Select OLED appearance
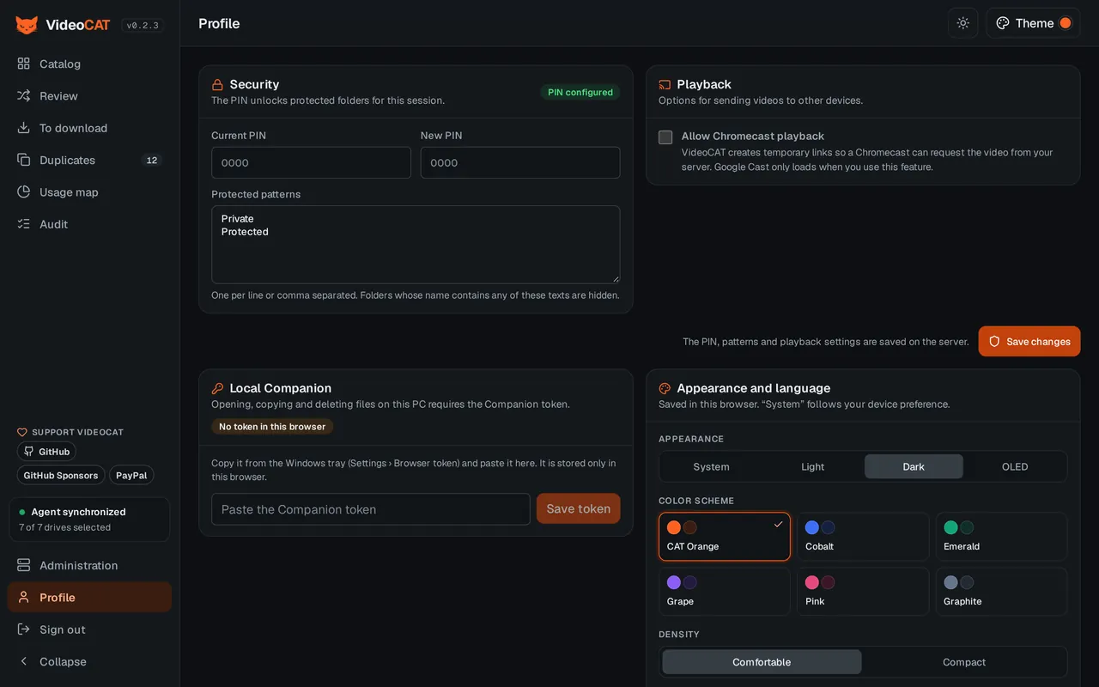Viewport: 1099px width, 687px height. pyautogui.click(x=1015, y=466)
